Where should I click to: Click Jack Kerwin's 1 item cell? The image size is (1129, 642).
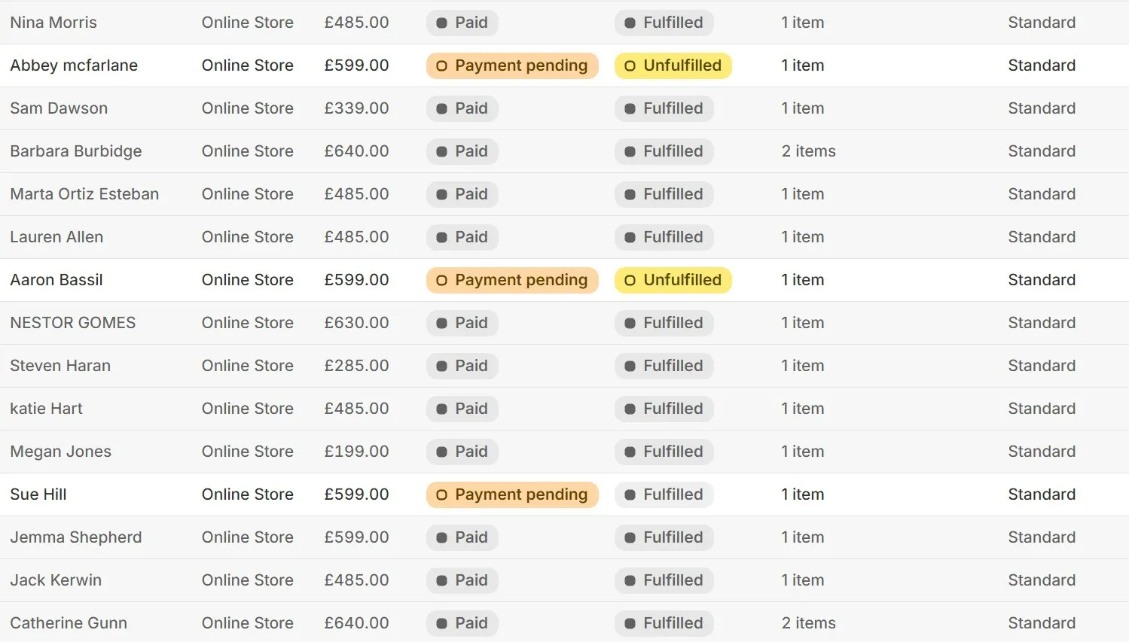(802, 580)
